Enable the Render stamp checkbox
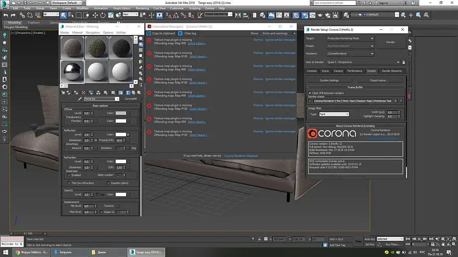Viewport: 458px width, 257px height. 310,101
